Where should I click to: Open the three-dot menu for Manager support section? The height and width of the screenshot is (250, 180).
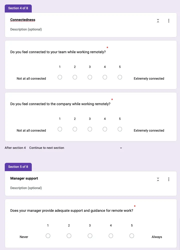click(x=169, y=179)
